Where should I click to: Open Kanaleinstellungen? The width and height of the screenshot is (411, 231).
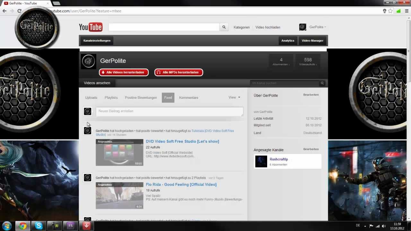pos(97,41)
